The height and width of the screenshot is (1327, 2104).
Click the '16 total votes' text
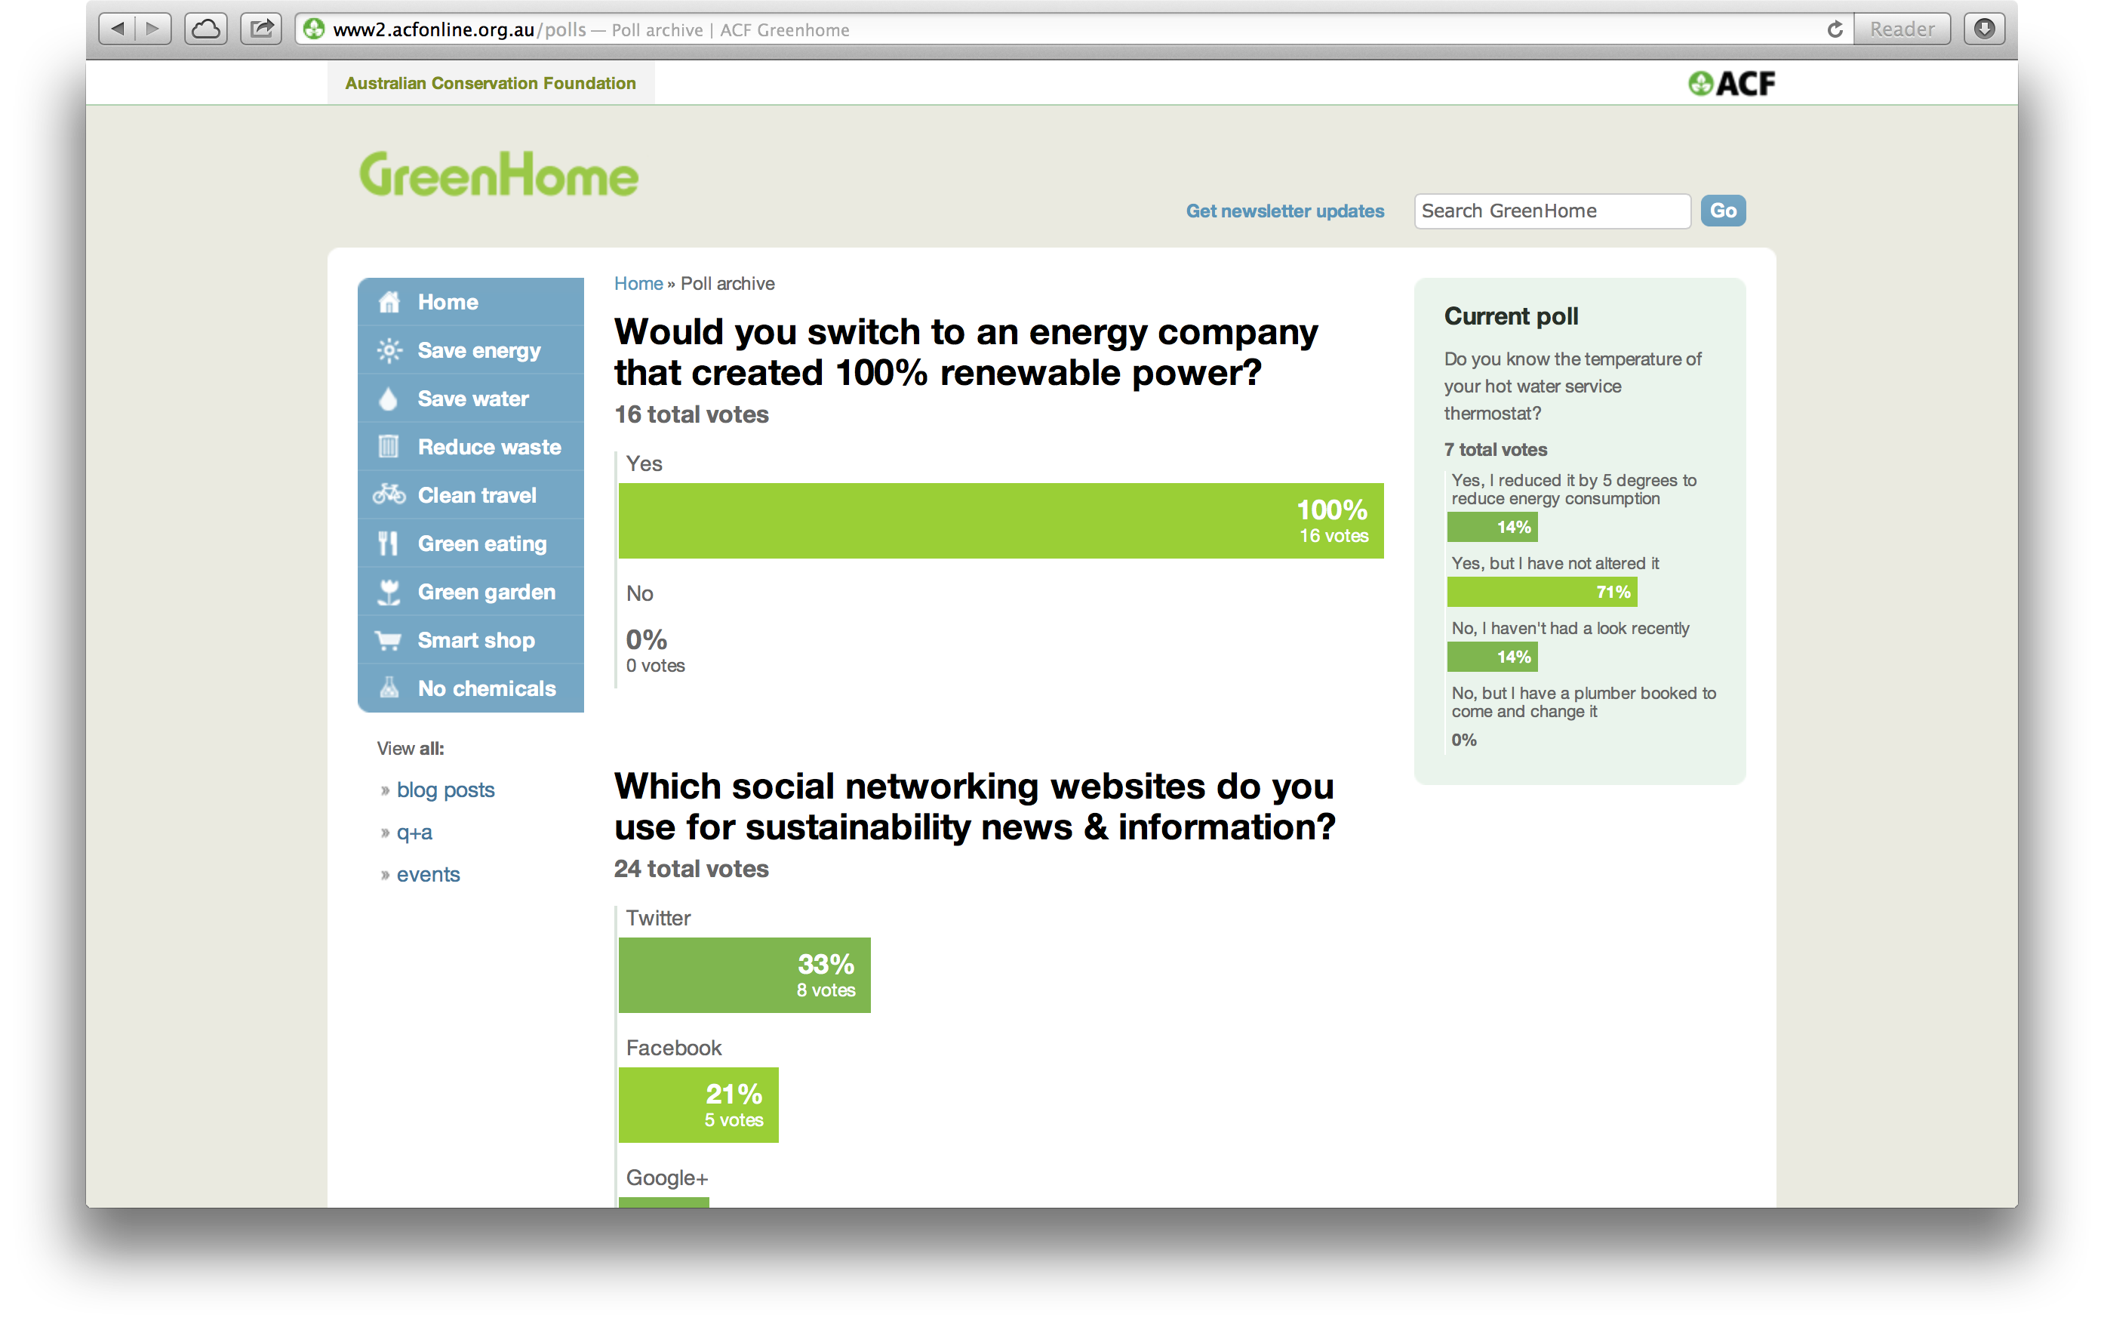691,414
